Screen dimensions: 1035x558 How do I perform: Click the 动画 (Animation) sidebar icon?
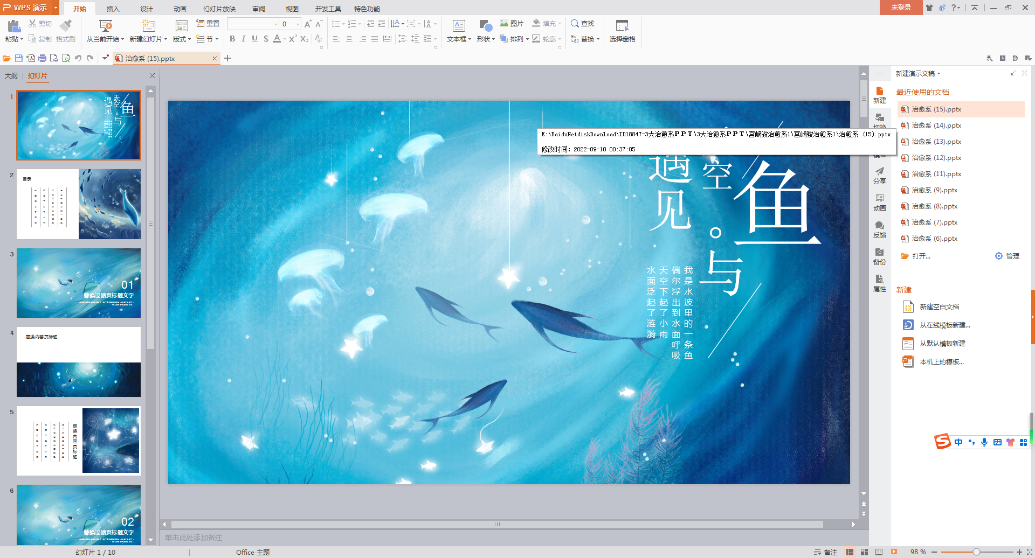[x=880, y=203]
